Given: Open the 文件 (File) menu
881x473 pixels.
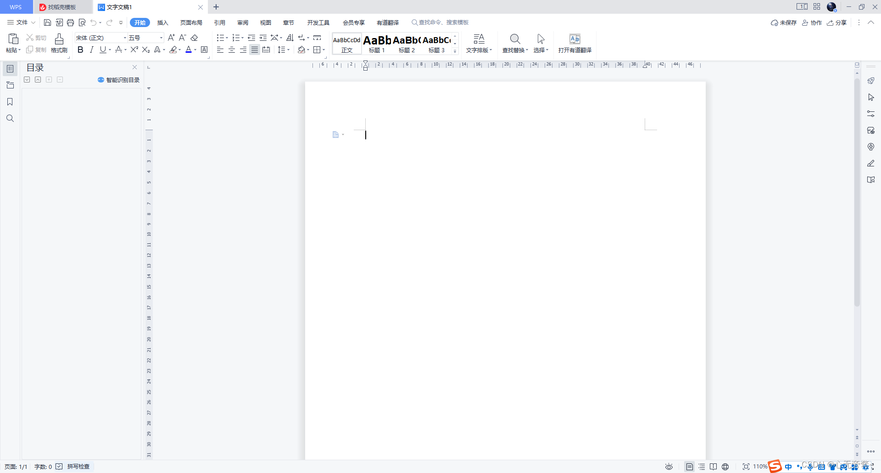Looking at the screenshot, I should coord(21,22).
